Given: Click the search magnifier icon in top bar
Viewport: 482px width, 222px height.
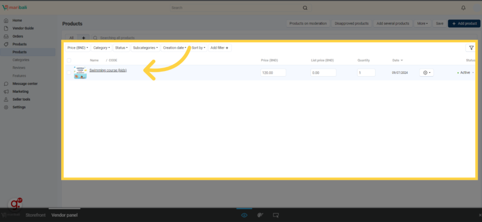Looking at the screenshot, I should click(305, 8).
